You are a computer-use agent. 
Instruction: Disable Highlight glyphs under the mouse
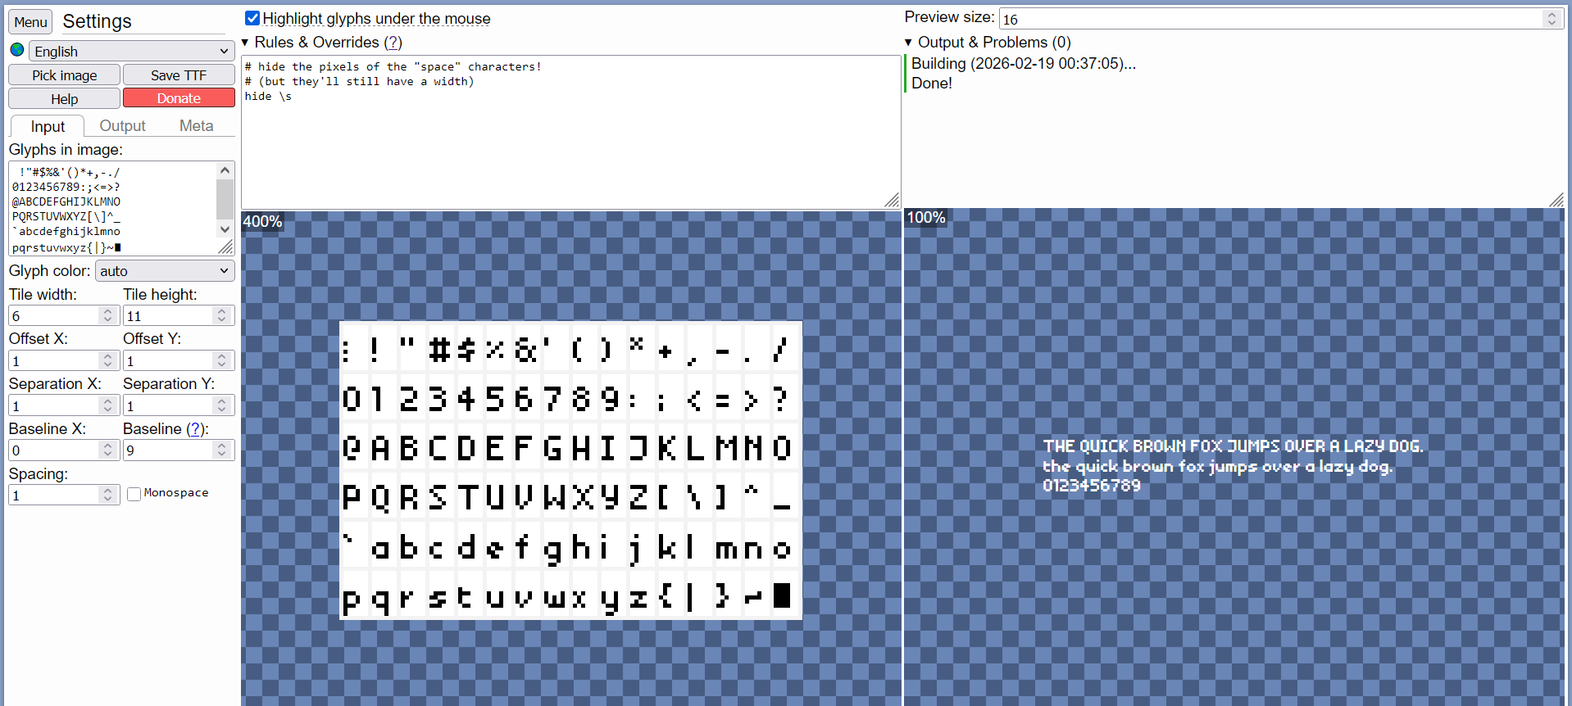(253, 18)
